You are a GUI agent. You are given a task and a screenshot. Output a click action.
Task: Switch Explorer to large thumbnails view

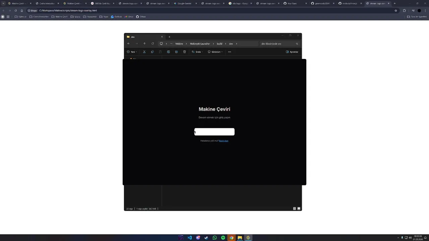(299, 209)
